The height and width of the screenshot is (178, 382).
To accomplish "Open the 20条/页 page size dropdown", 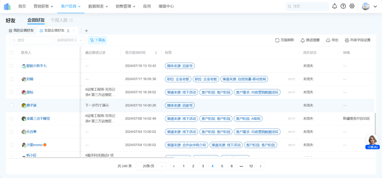I will (x=151, y=166).
